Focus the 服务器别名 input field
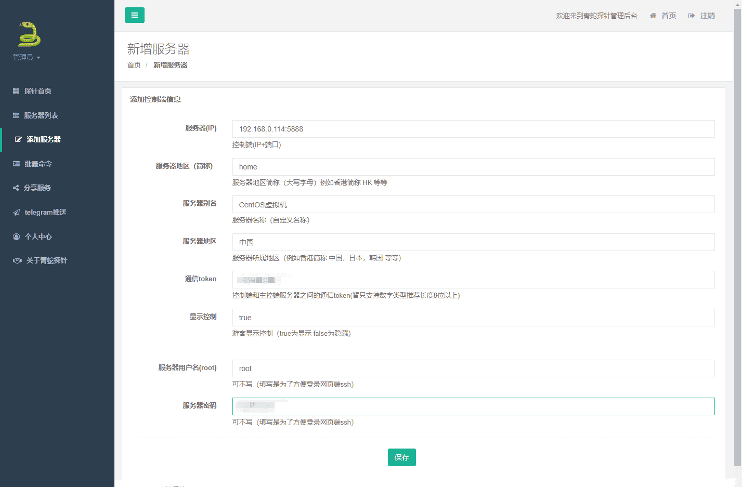 point(473,204)
